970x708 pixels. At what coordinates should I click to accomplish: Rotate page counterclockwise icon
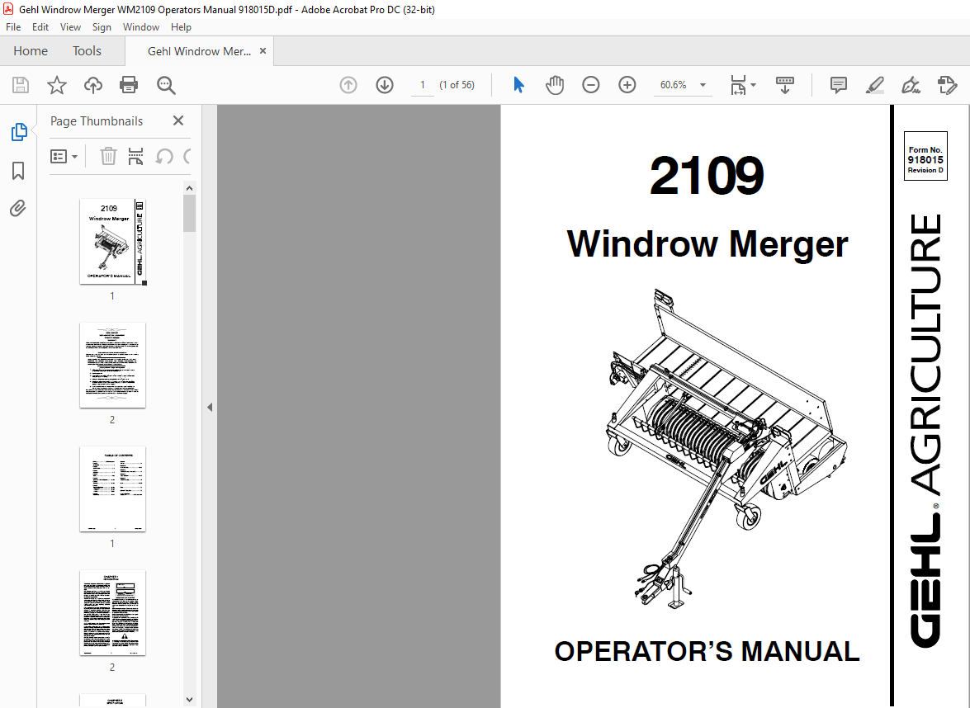coord(164,156)
